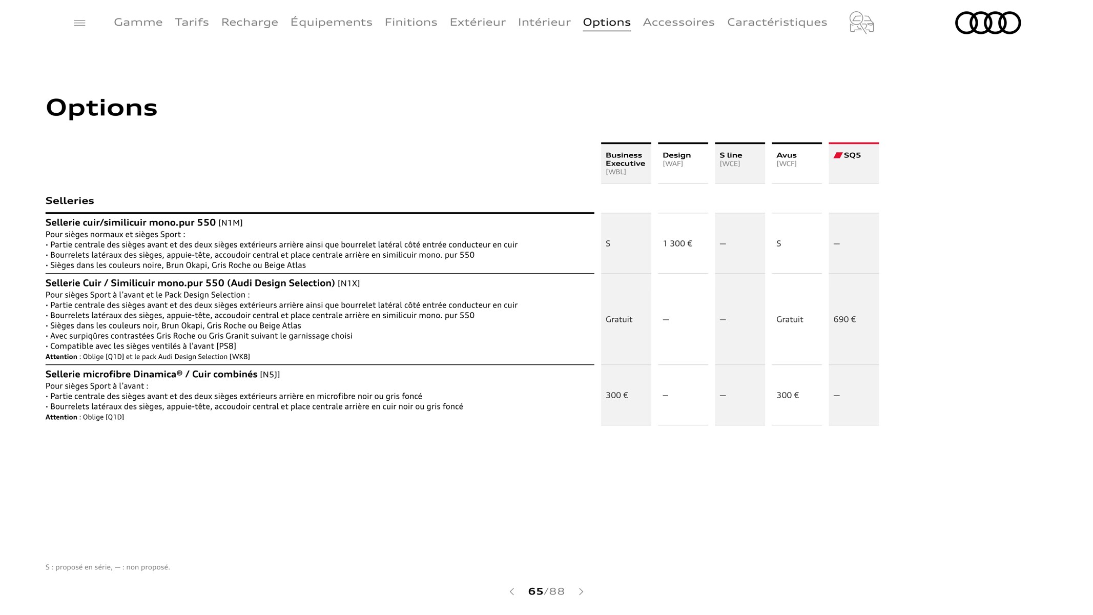Click the Design [WAF] column header
Screen dimensions: 1093x615
coord(683,163)
